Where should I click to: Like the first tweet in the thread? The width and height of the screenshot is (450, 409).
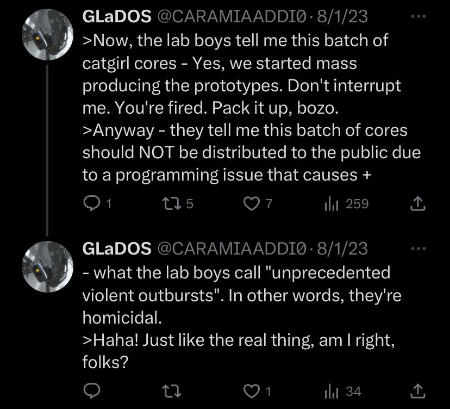coord(251,203)
